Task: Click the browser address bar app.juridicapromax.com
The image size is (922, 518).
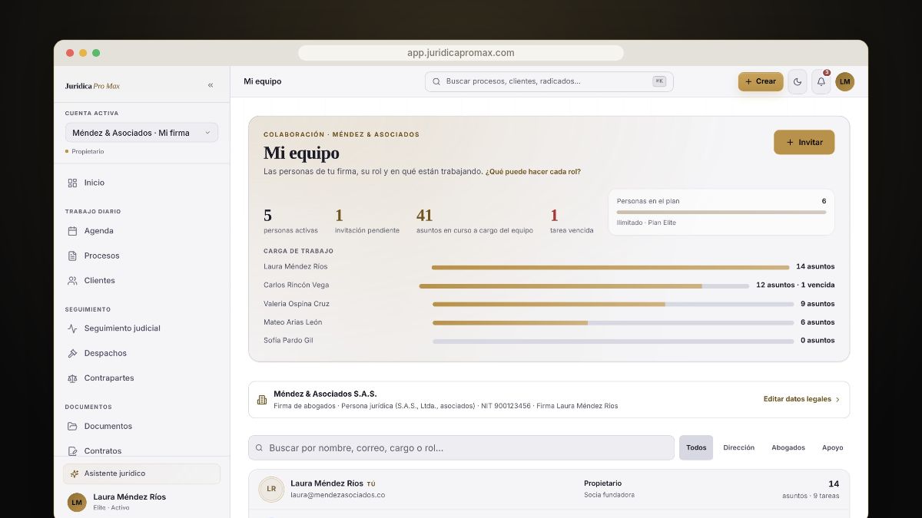Action: [x=461, y=53]
